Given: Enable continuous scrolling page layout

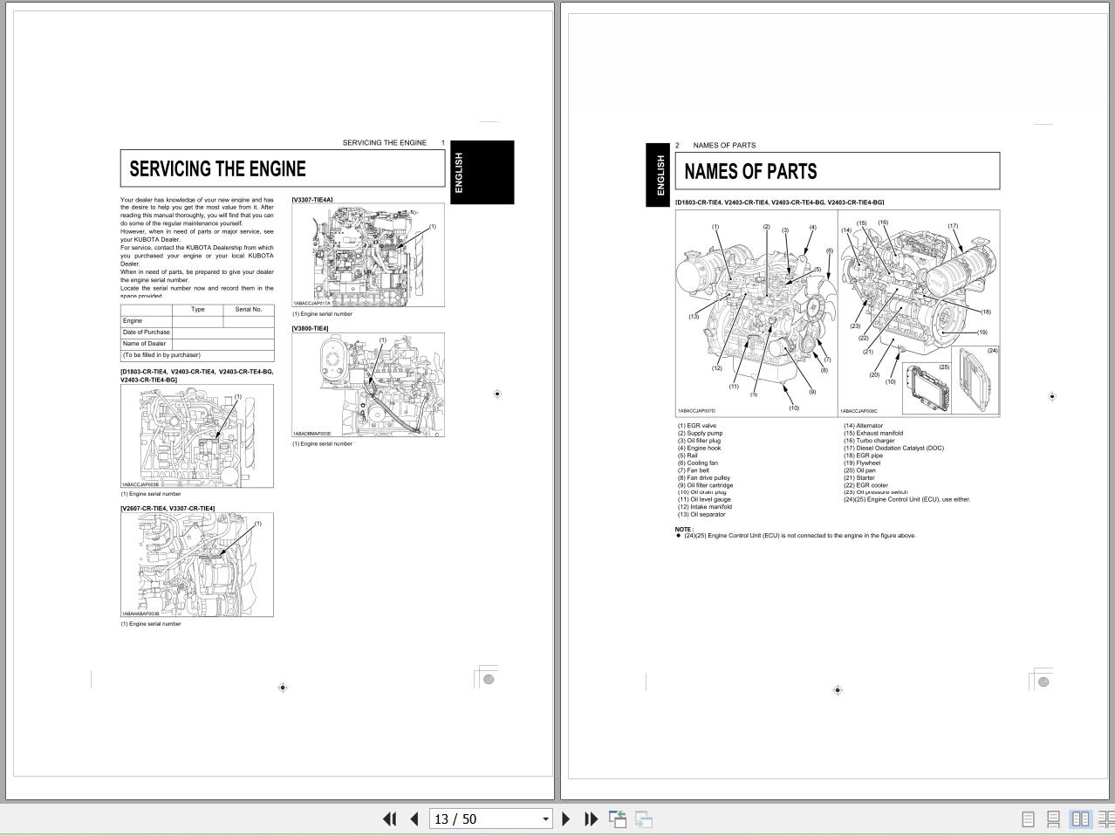Looking at the screenshot, I should [x=1053, y=819].
